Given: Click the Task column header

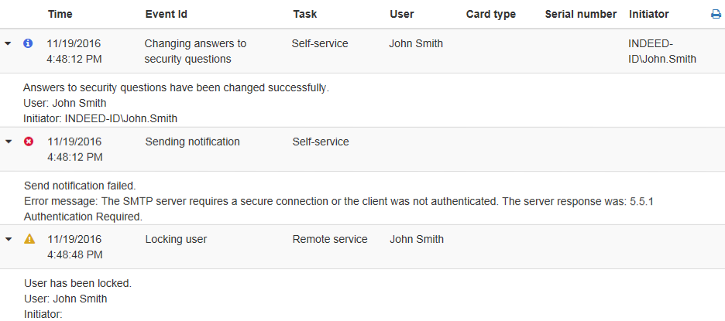Looking at the screenshot, I should click(304, 15).
